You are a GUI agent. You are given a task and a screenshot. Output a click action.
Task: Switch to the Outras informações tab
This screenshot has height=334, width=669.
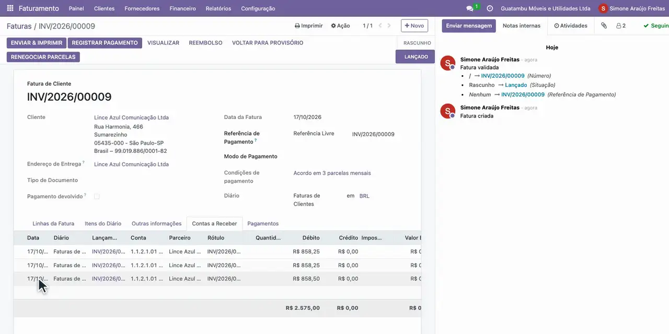coord(156,223)
